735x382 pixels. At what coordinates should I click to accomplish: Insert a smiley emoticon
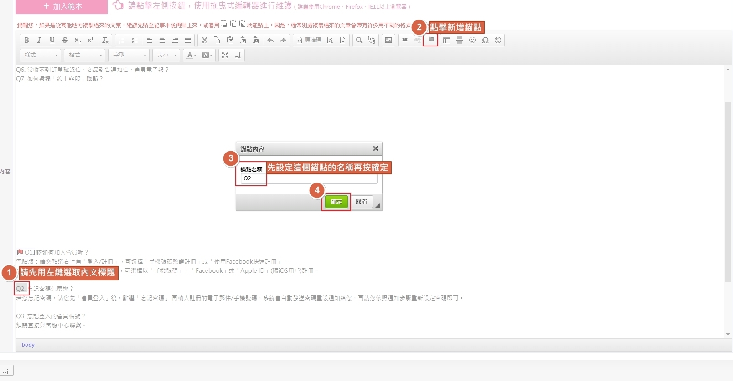[x=472, y=40]
